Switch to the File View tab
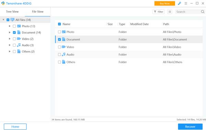The width and height of the screenshot is (206, 130). pyautogui.click(x=37, y=12)
